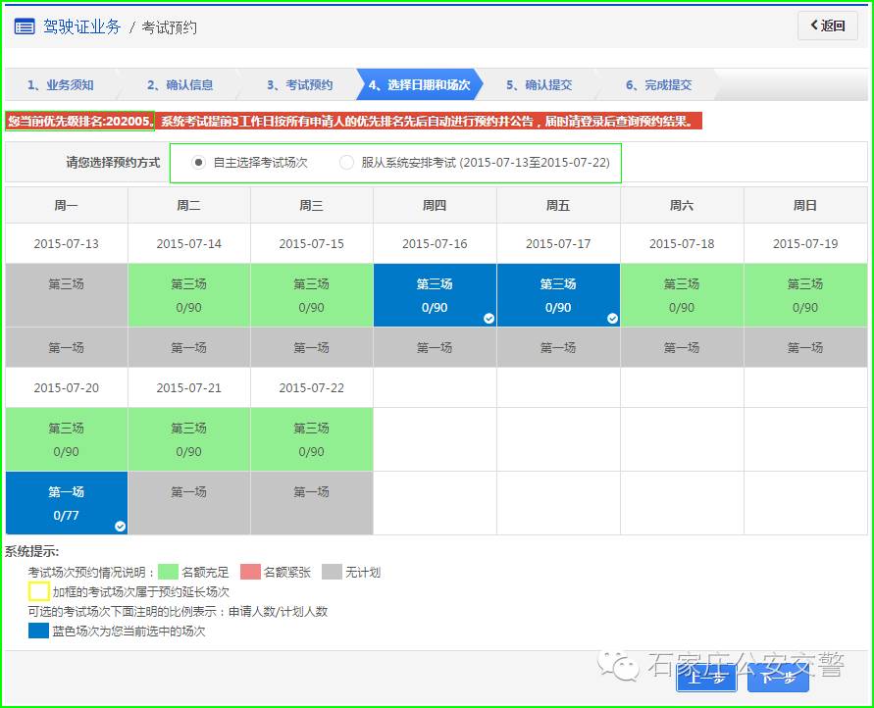Click the checkmark badge on 2015-07-17 第三场
874x708 pixels.
(611, 318)
